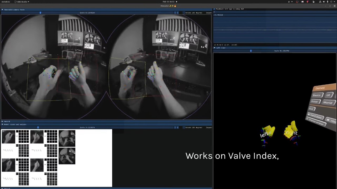Expand the Record section below camera feeds

coord(2,121)
